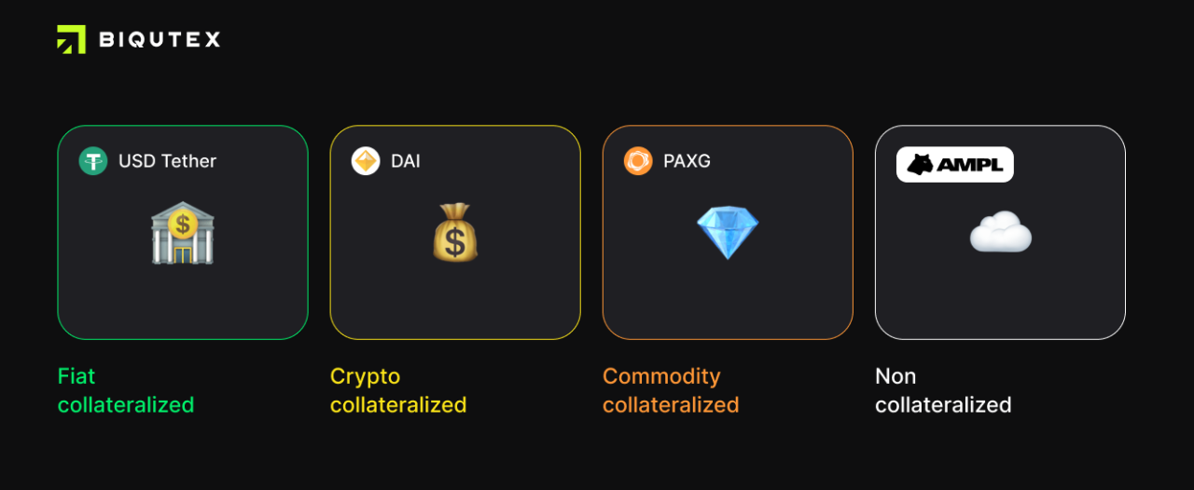
Task: Click the Biqutex arrow logo icon
Action: [71, 39]
